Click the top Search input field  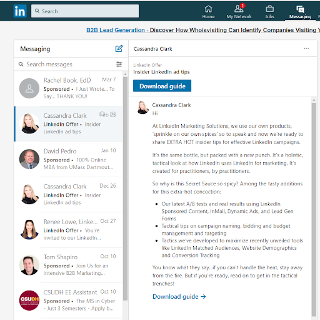coord(85,11)
